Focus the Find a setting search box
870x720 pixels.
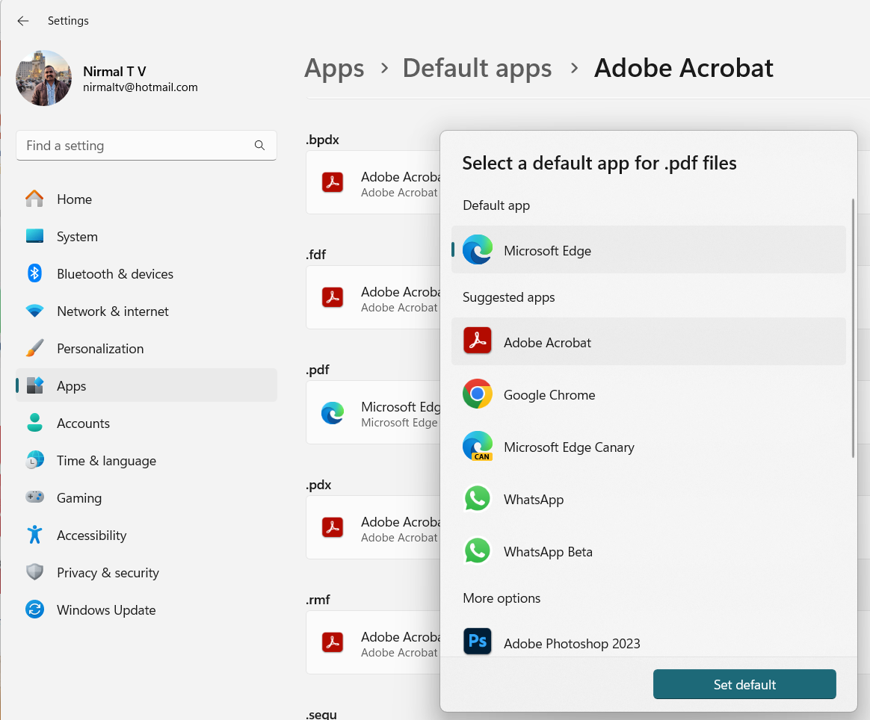point(146,146)
